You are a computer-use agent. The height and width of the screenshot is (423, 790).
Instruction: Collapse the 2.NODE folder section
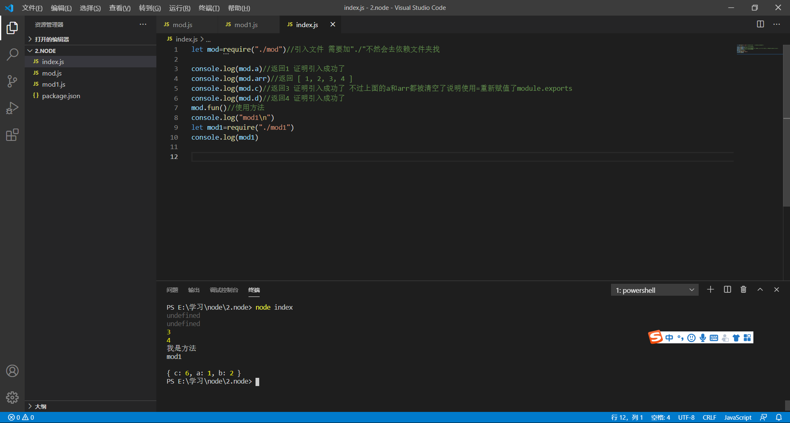tap(91, 51)
